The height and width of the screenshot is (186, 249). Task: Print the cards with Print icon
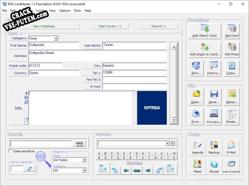(x=196, y=117)
